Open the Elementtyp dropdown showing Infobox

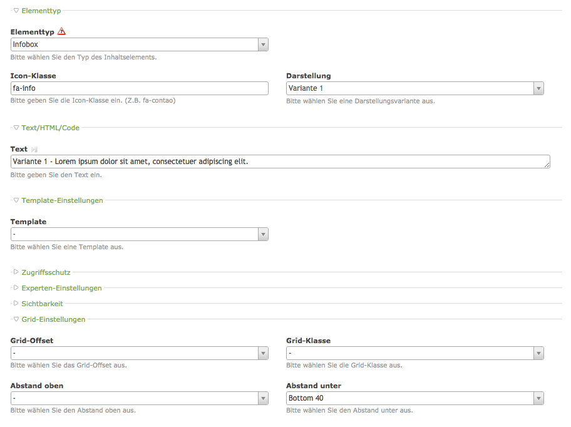pyautogui.click(x=140, y=44)
